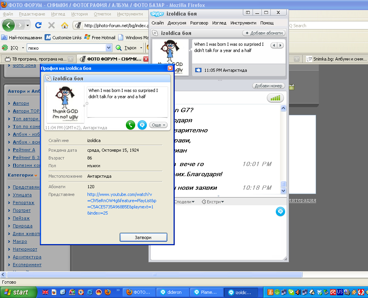Click the chat scrollbar down arrow
368x298 pixels.
pos(283,191)
